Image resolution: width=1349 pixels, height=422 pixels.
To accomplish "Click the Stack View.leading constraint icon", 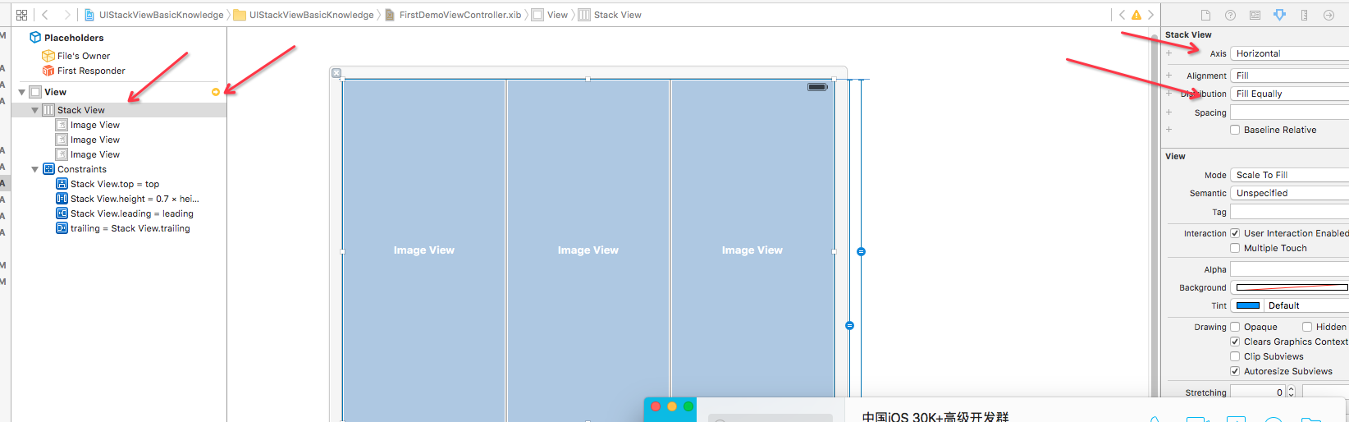I will pyautogui.click(x=62, y=213).
